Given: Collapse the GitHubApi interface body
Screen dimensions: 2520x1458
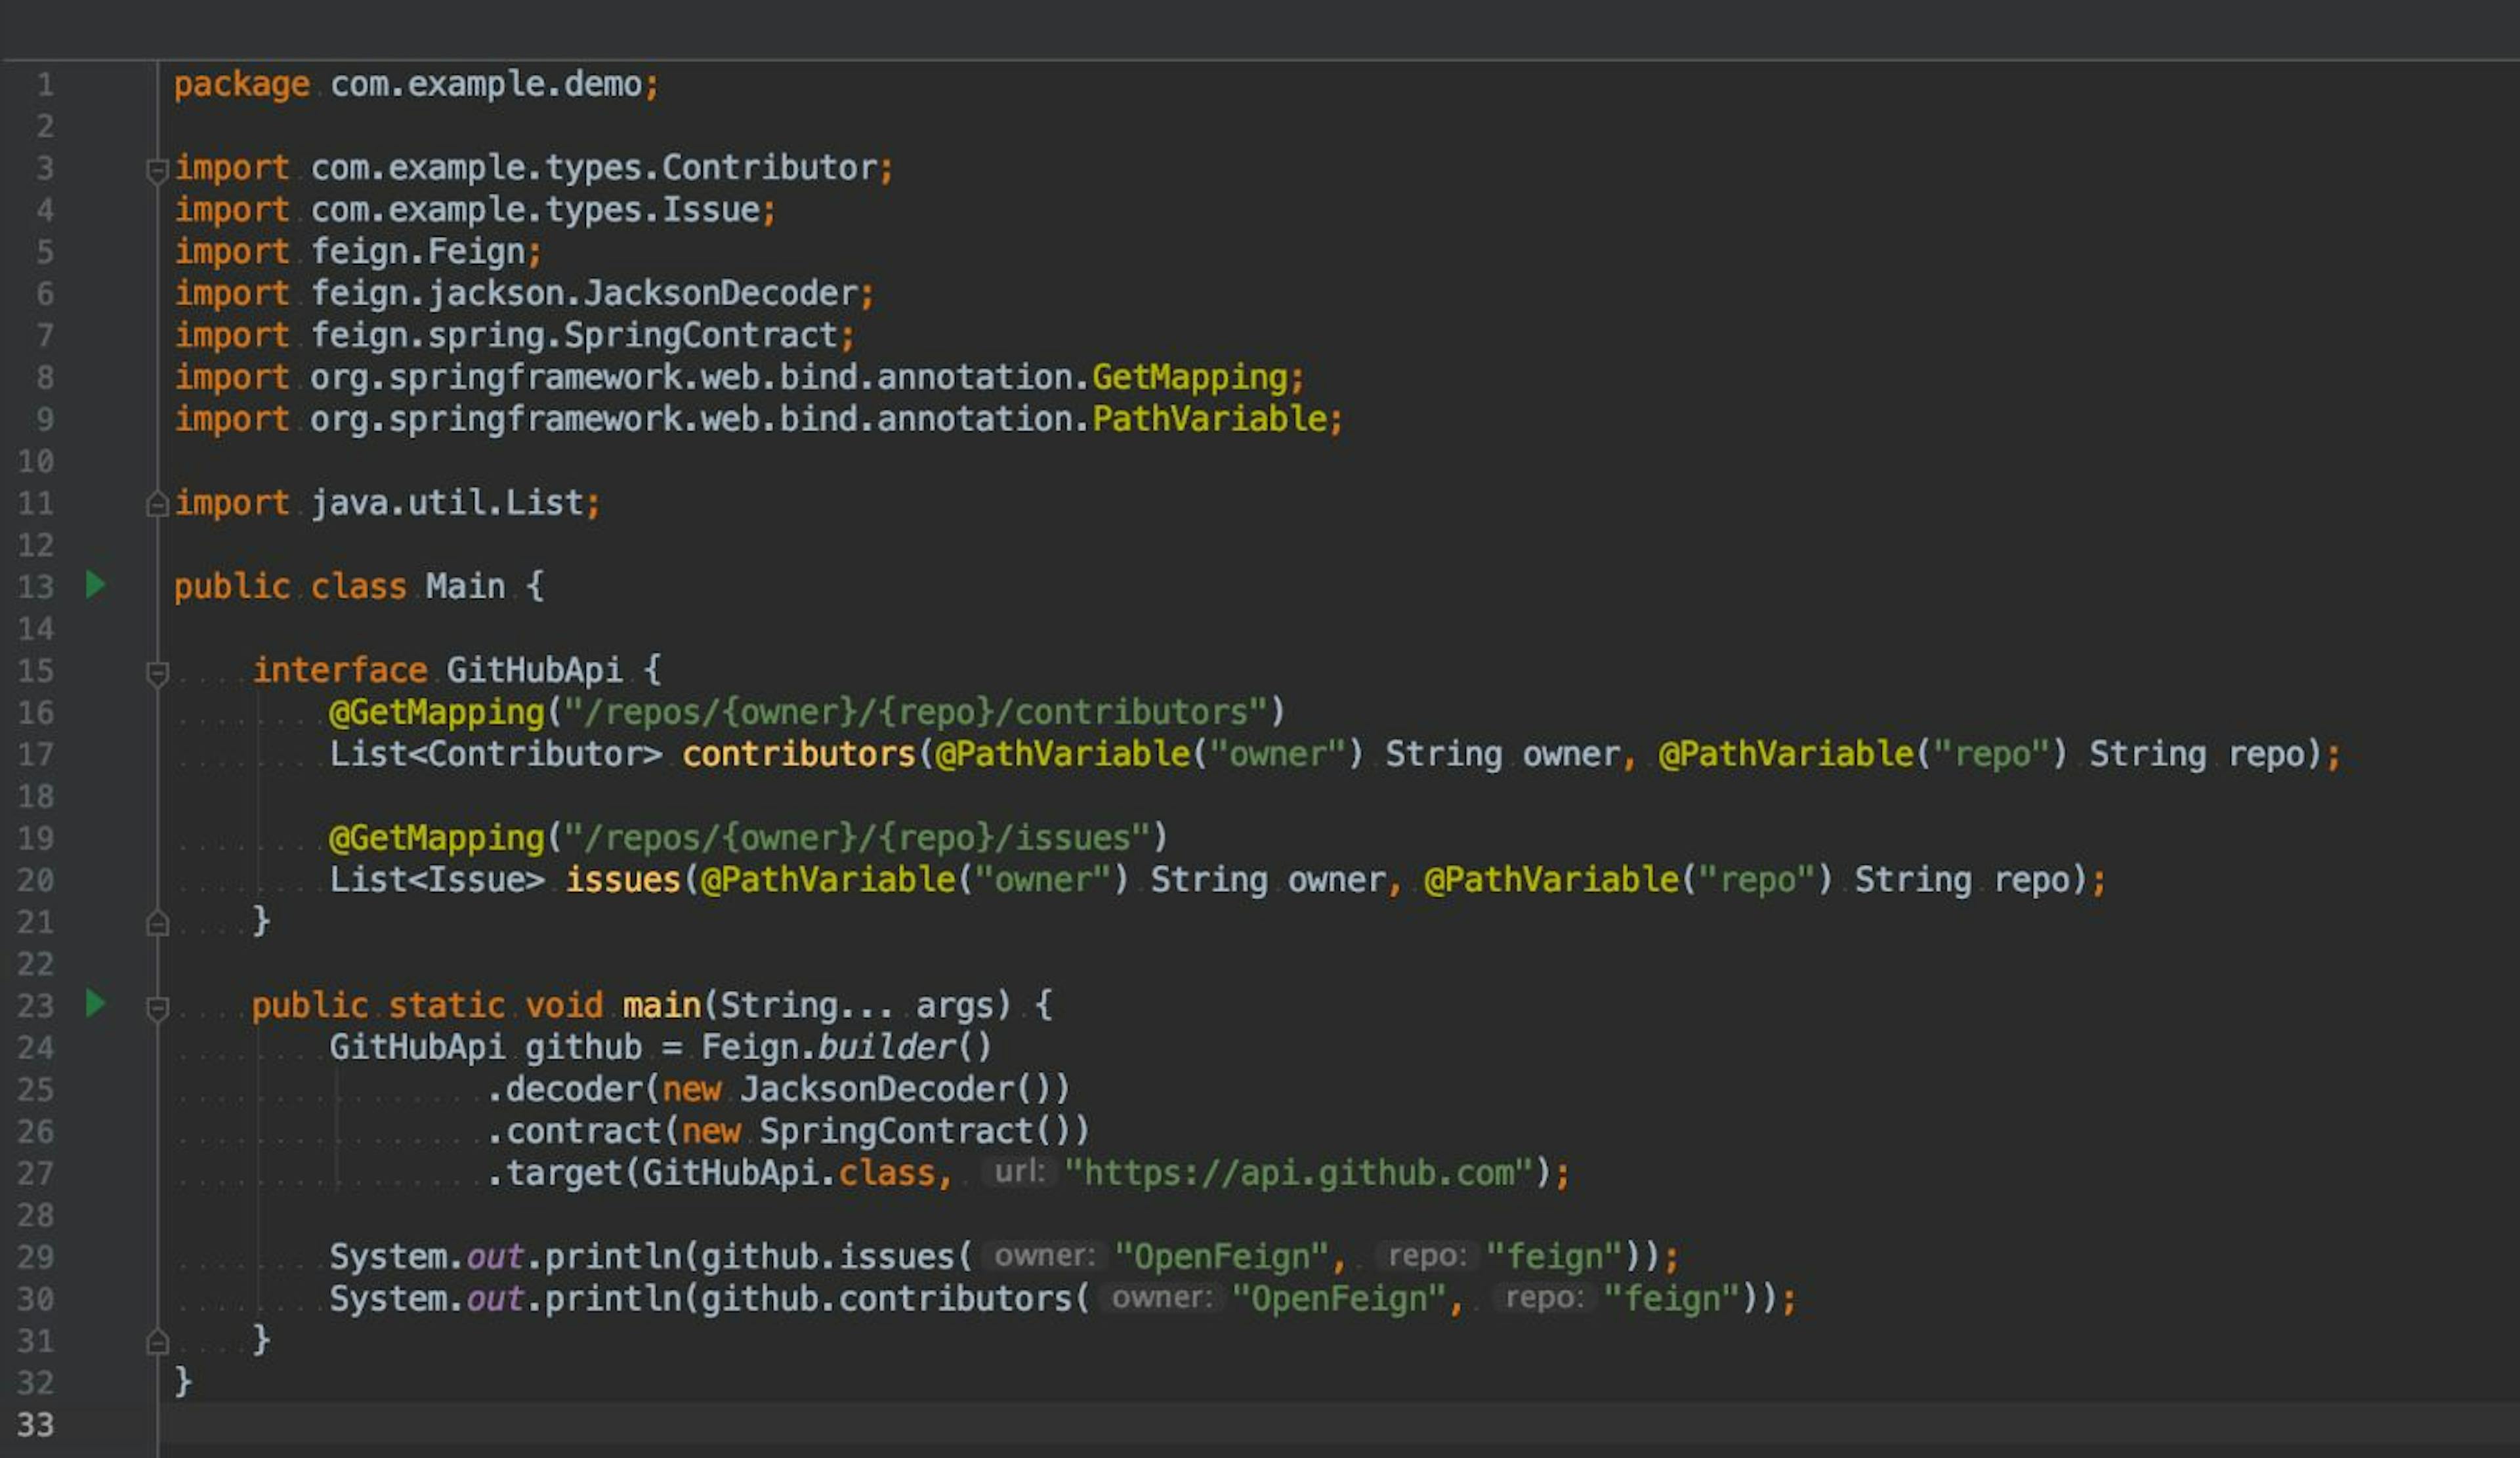Looking at the screenshot, I should click(x=157, y=674).
